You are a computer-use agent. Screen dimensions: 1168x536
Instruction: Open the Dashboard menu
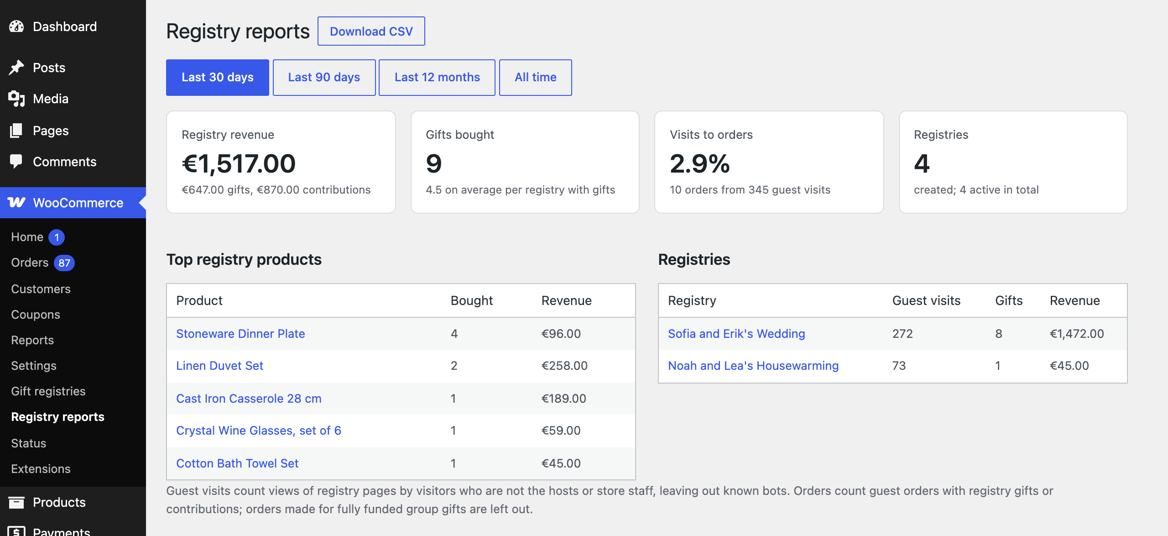click(x=73, y=26)
